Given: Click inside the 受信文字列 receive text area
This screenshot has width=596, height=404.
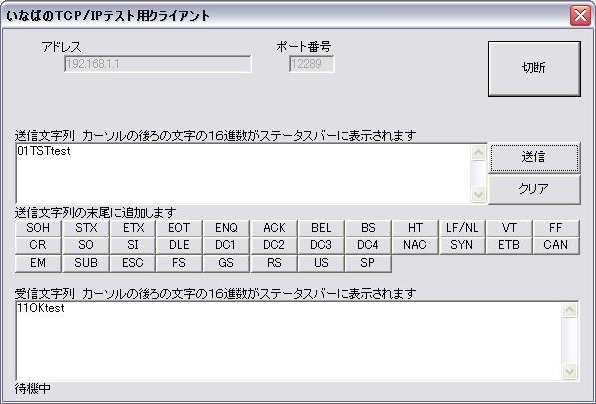Looking at the screenshot, I should coord(289,340).
